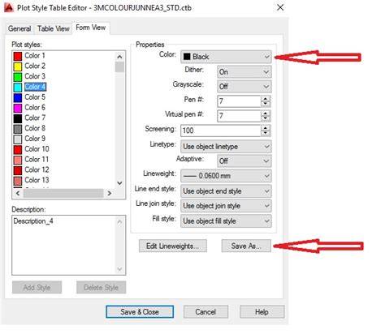Click plot styles horizontal scroll right arrow
Image resolution: width=385 pixels, height=334 pixels.
(x=109, y=193)
